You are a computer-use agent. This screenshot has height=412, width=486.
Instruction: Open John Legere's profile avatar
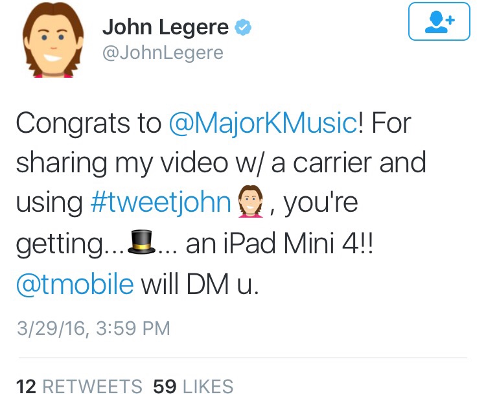(x=53, y=40)
